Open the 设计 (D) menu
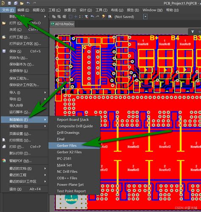 86,10
